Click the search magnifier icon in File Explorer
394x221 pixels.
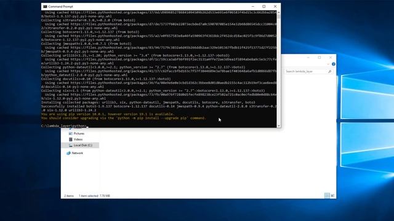[330, 71]
